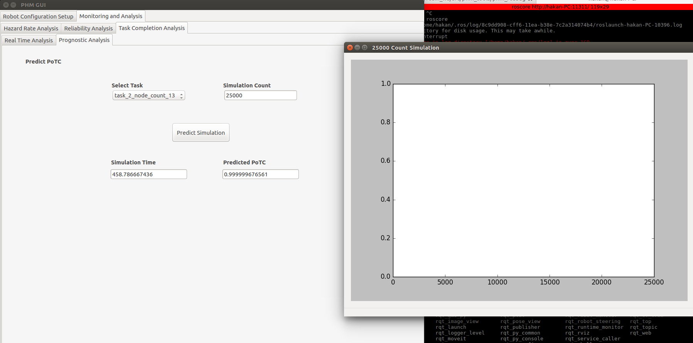Click the Predict Simulation button
Image resolution: width=693 pixels, height=343 pixels.
pos(201,132)
